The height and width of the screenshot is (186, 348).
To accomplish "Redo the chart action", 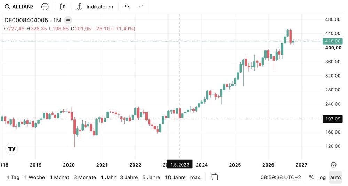I will (141, 7).
